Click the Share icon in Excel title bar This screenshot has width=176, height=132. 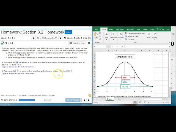click(168, 29)
